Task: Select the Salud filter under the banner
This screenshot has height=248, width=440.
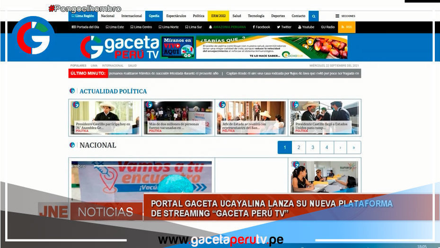Action: tap(132, 66)
